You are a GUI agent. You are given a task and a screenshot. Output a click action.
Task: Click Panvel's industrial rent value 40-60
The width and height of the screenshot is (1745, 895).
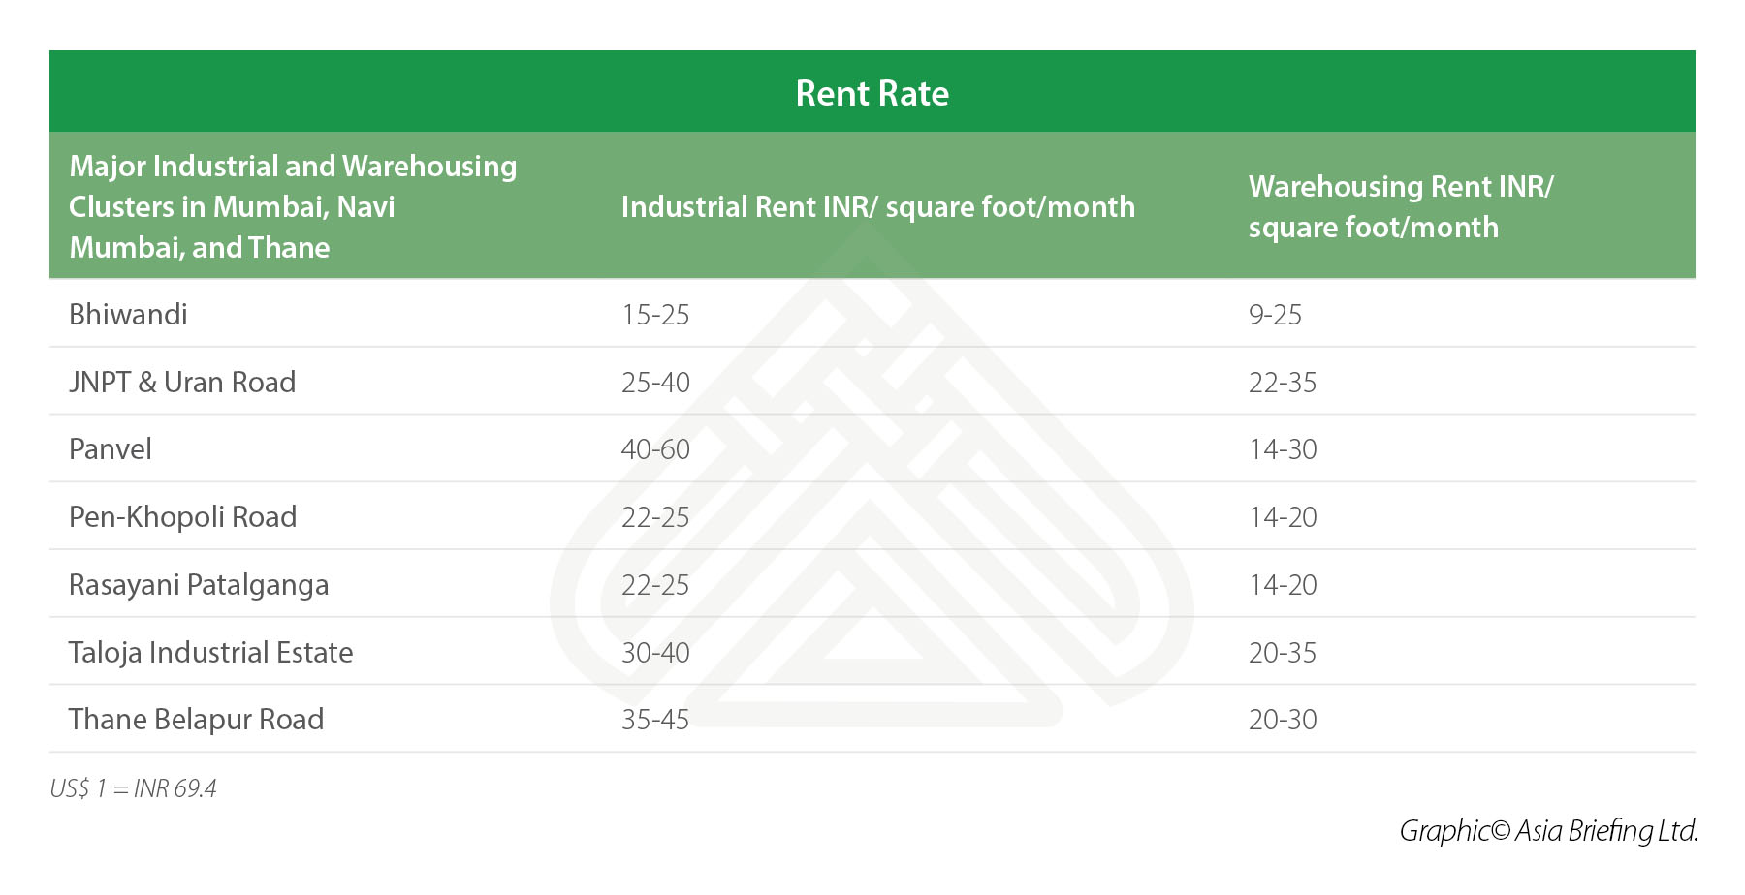[x=655, y=449]
